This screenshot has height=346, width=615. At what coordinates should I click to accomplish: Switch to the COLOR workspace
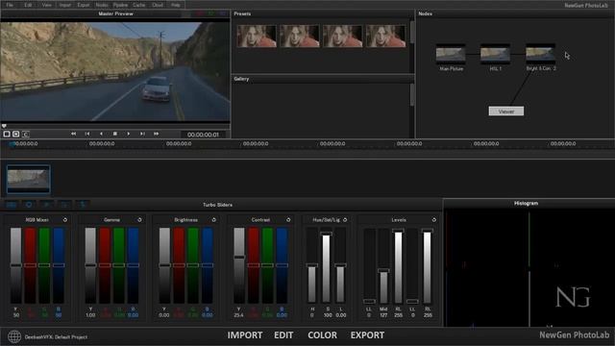(323, 335)
